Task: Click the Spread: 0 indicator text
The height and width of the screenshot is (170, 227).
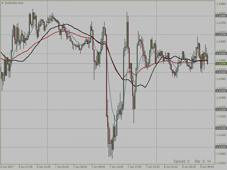Action: [x=181, y=161]
